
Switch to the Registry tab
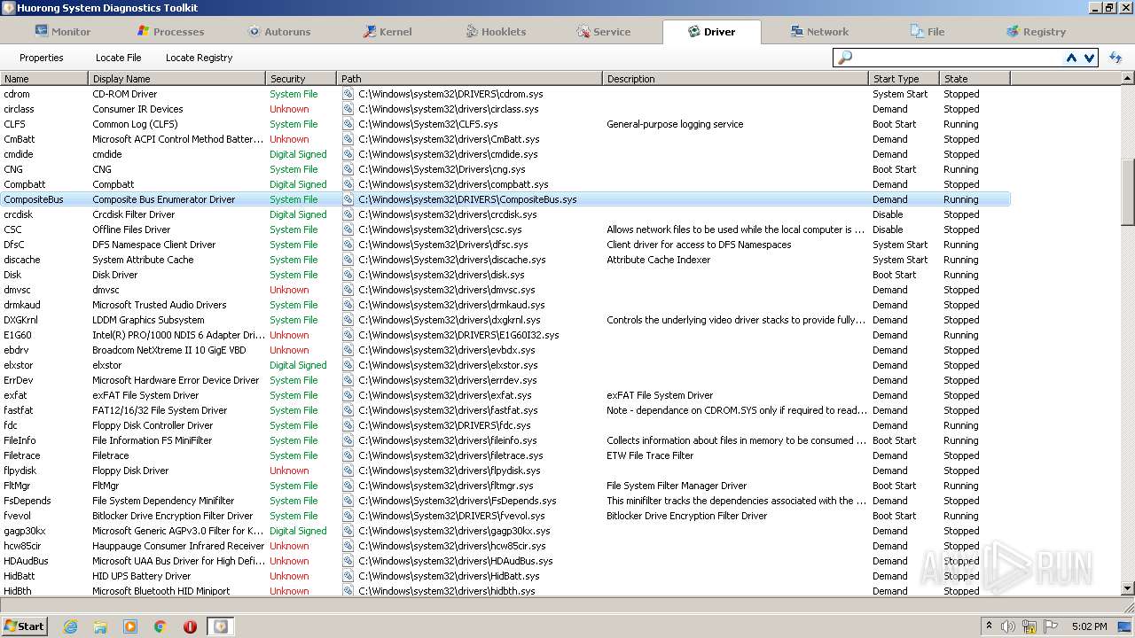(x=1036, y=31)
